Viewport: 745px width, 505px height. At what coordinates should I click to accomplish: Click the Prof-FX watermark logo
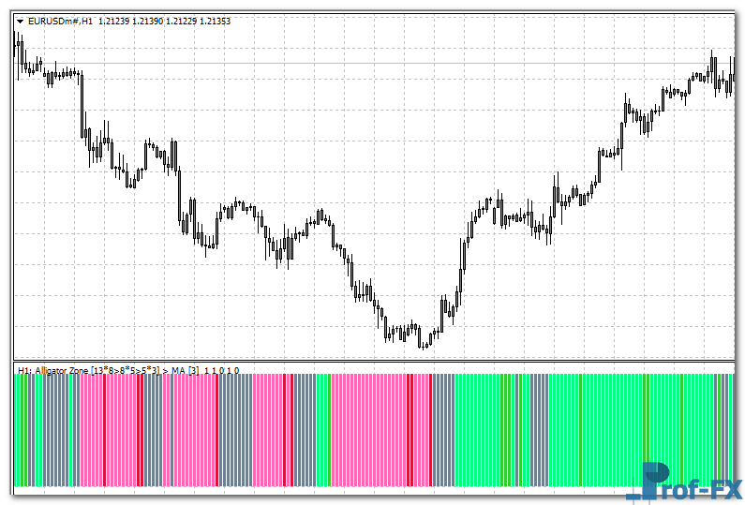[x=689, y=481]
